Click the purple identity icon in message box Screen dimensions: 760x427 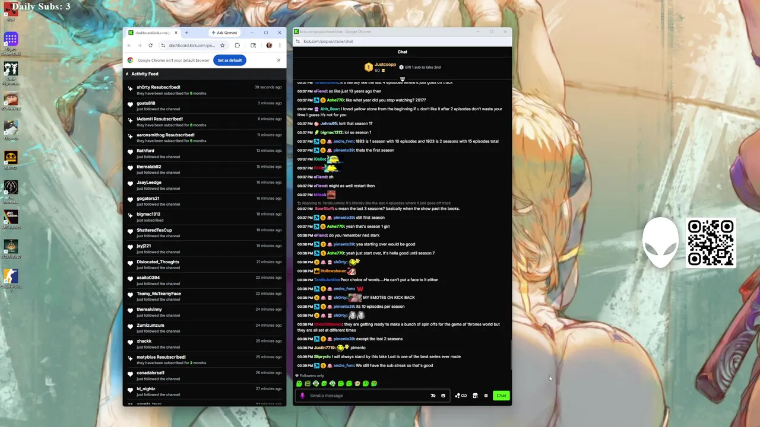pyautogui.click(x=302, y=396)
